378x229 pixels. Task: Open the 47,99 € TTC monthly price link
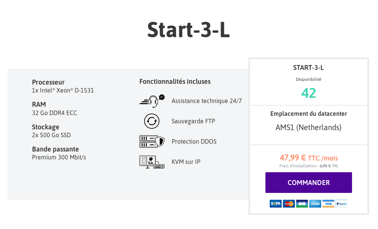click(x=308, y=158)
